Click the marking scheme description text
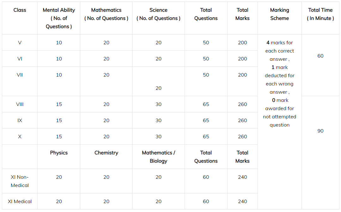This screenshot has height=212, width=341. coord(279,84)
